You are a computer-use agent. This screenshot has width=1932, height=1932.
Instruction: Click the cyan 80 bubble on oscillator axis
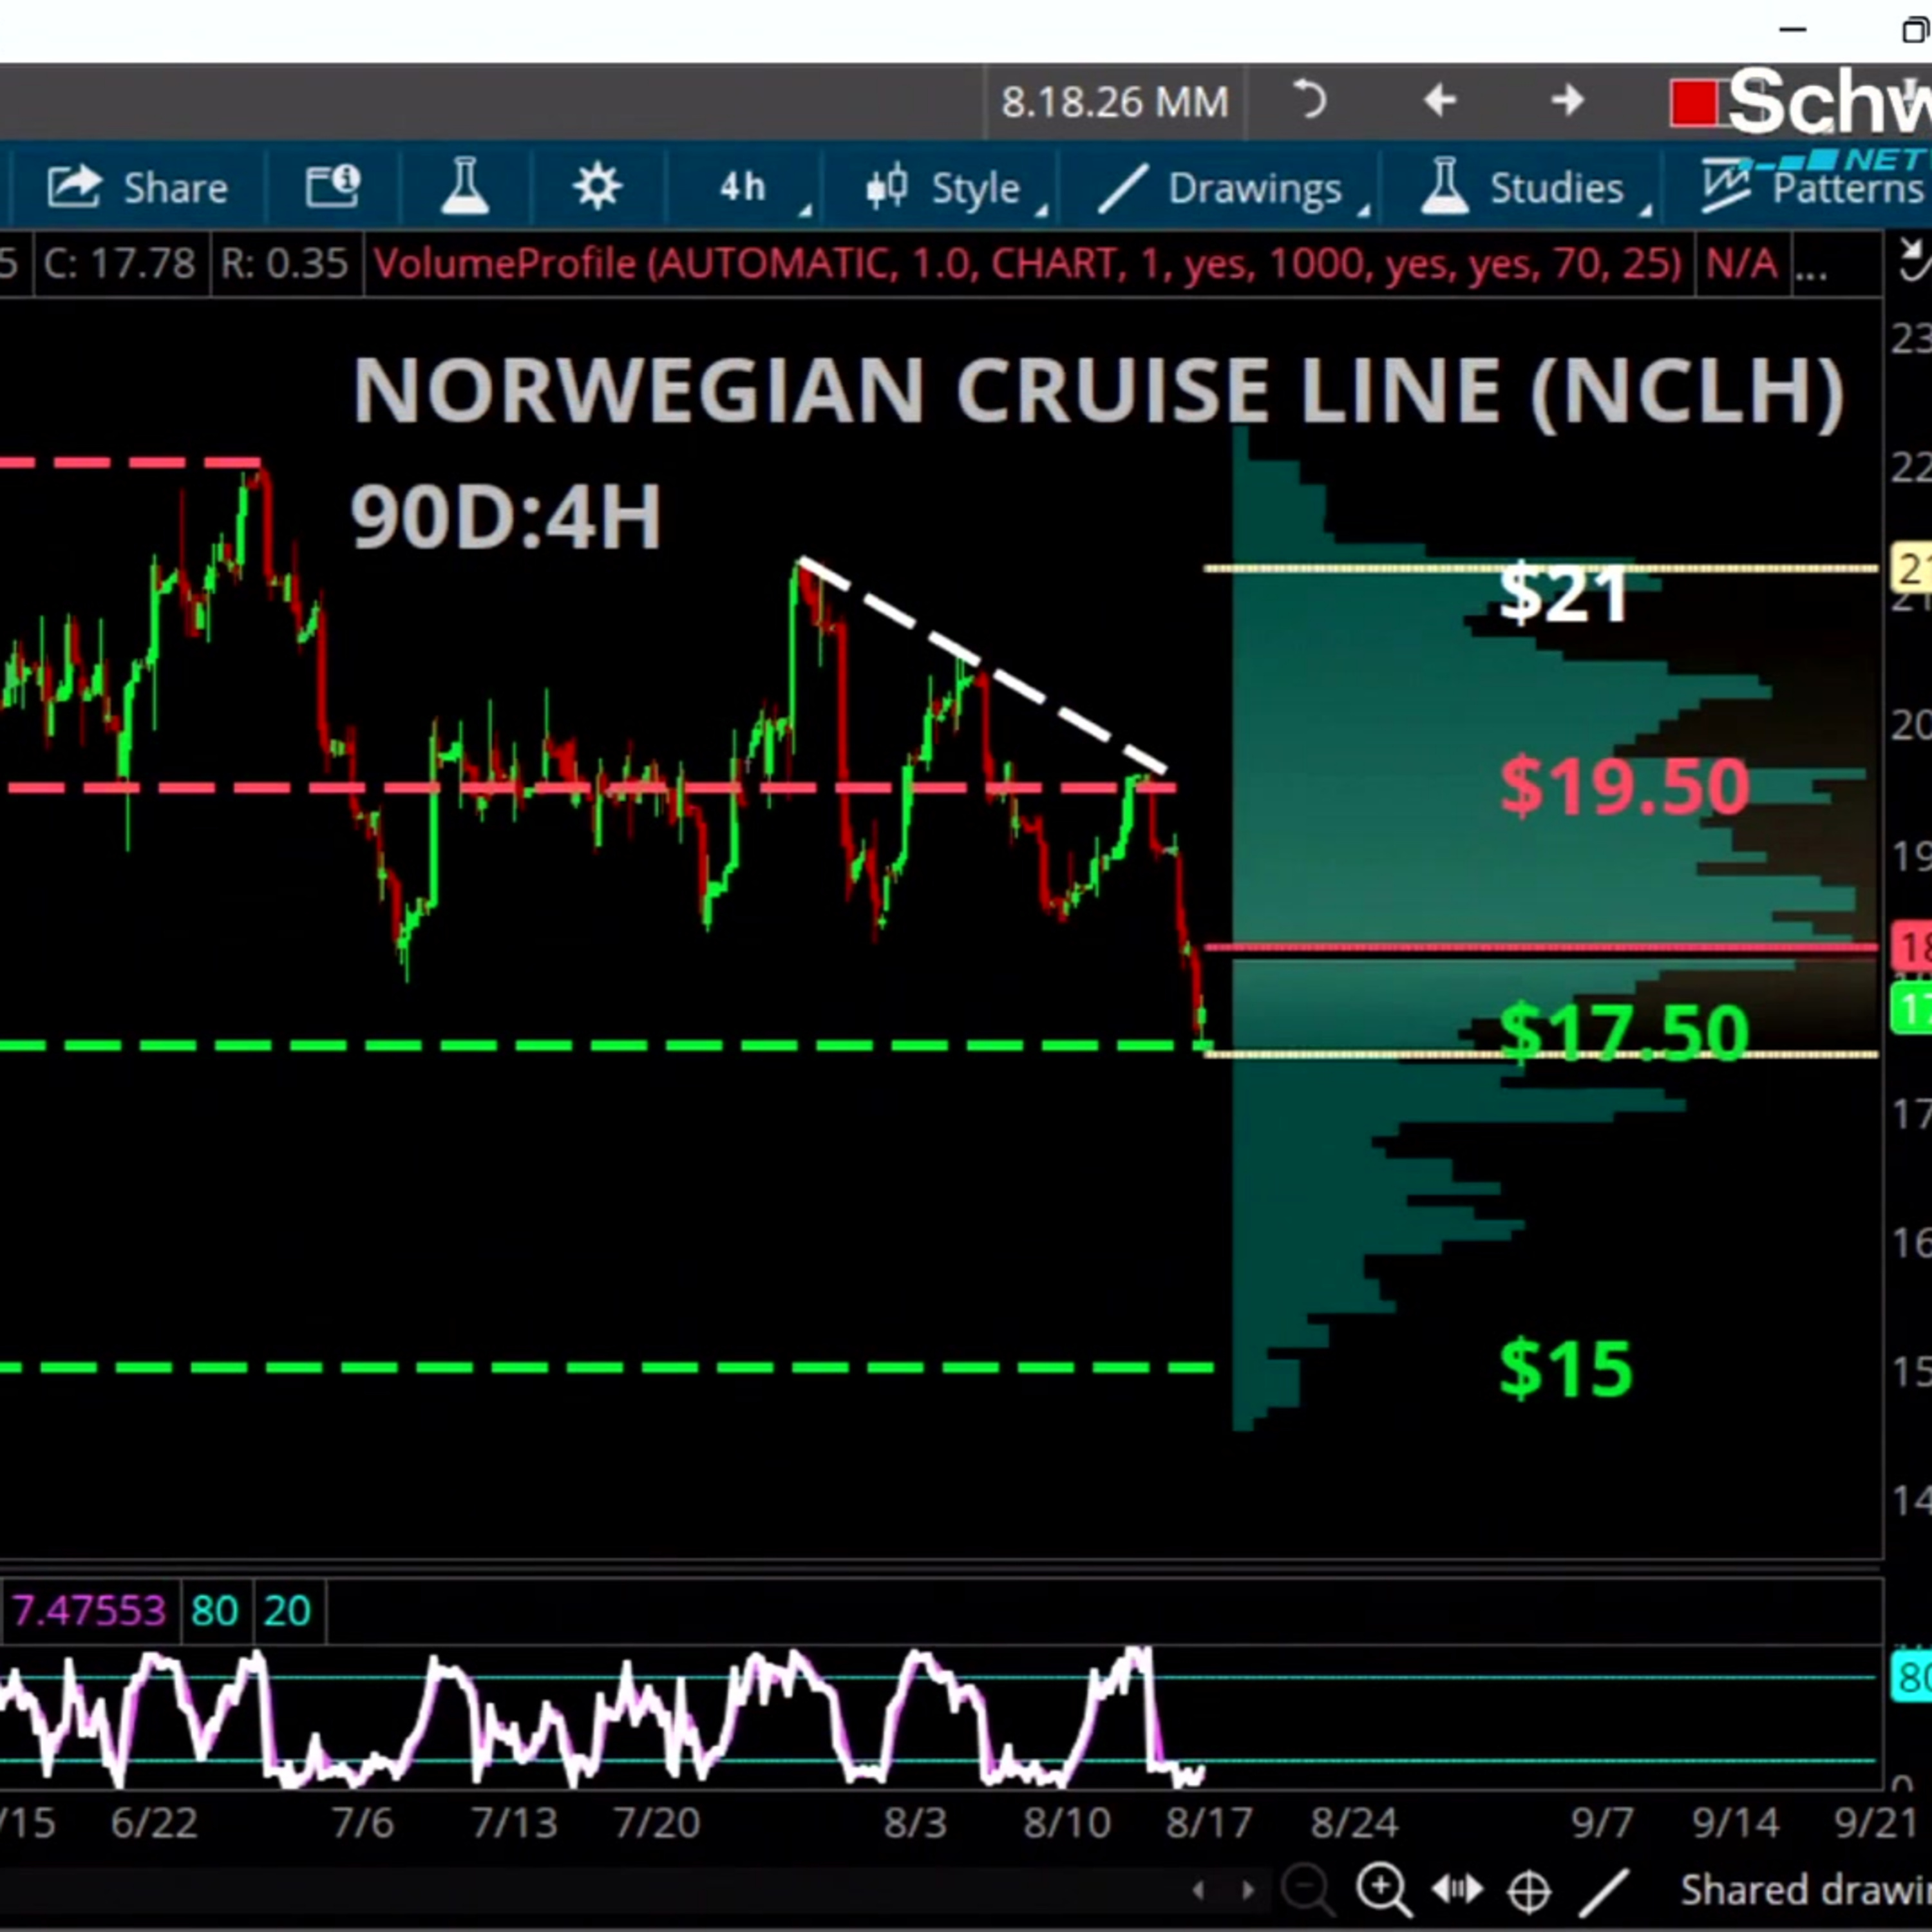coord(1910,1677)
